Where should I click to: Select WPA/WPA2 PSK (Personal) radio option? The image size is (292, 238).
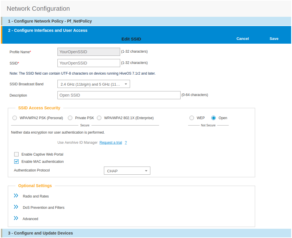coord(15,118)
